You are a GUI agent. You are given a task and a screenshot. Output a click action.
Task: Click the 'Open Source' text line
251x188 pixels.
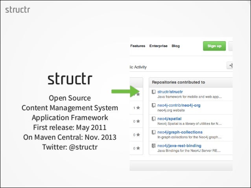pyautogui.click(x=70, y=98)
